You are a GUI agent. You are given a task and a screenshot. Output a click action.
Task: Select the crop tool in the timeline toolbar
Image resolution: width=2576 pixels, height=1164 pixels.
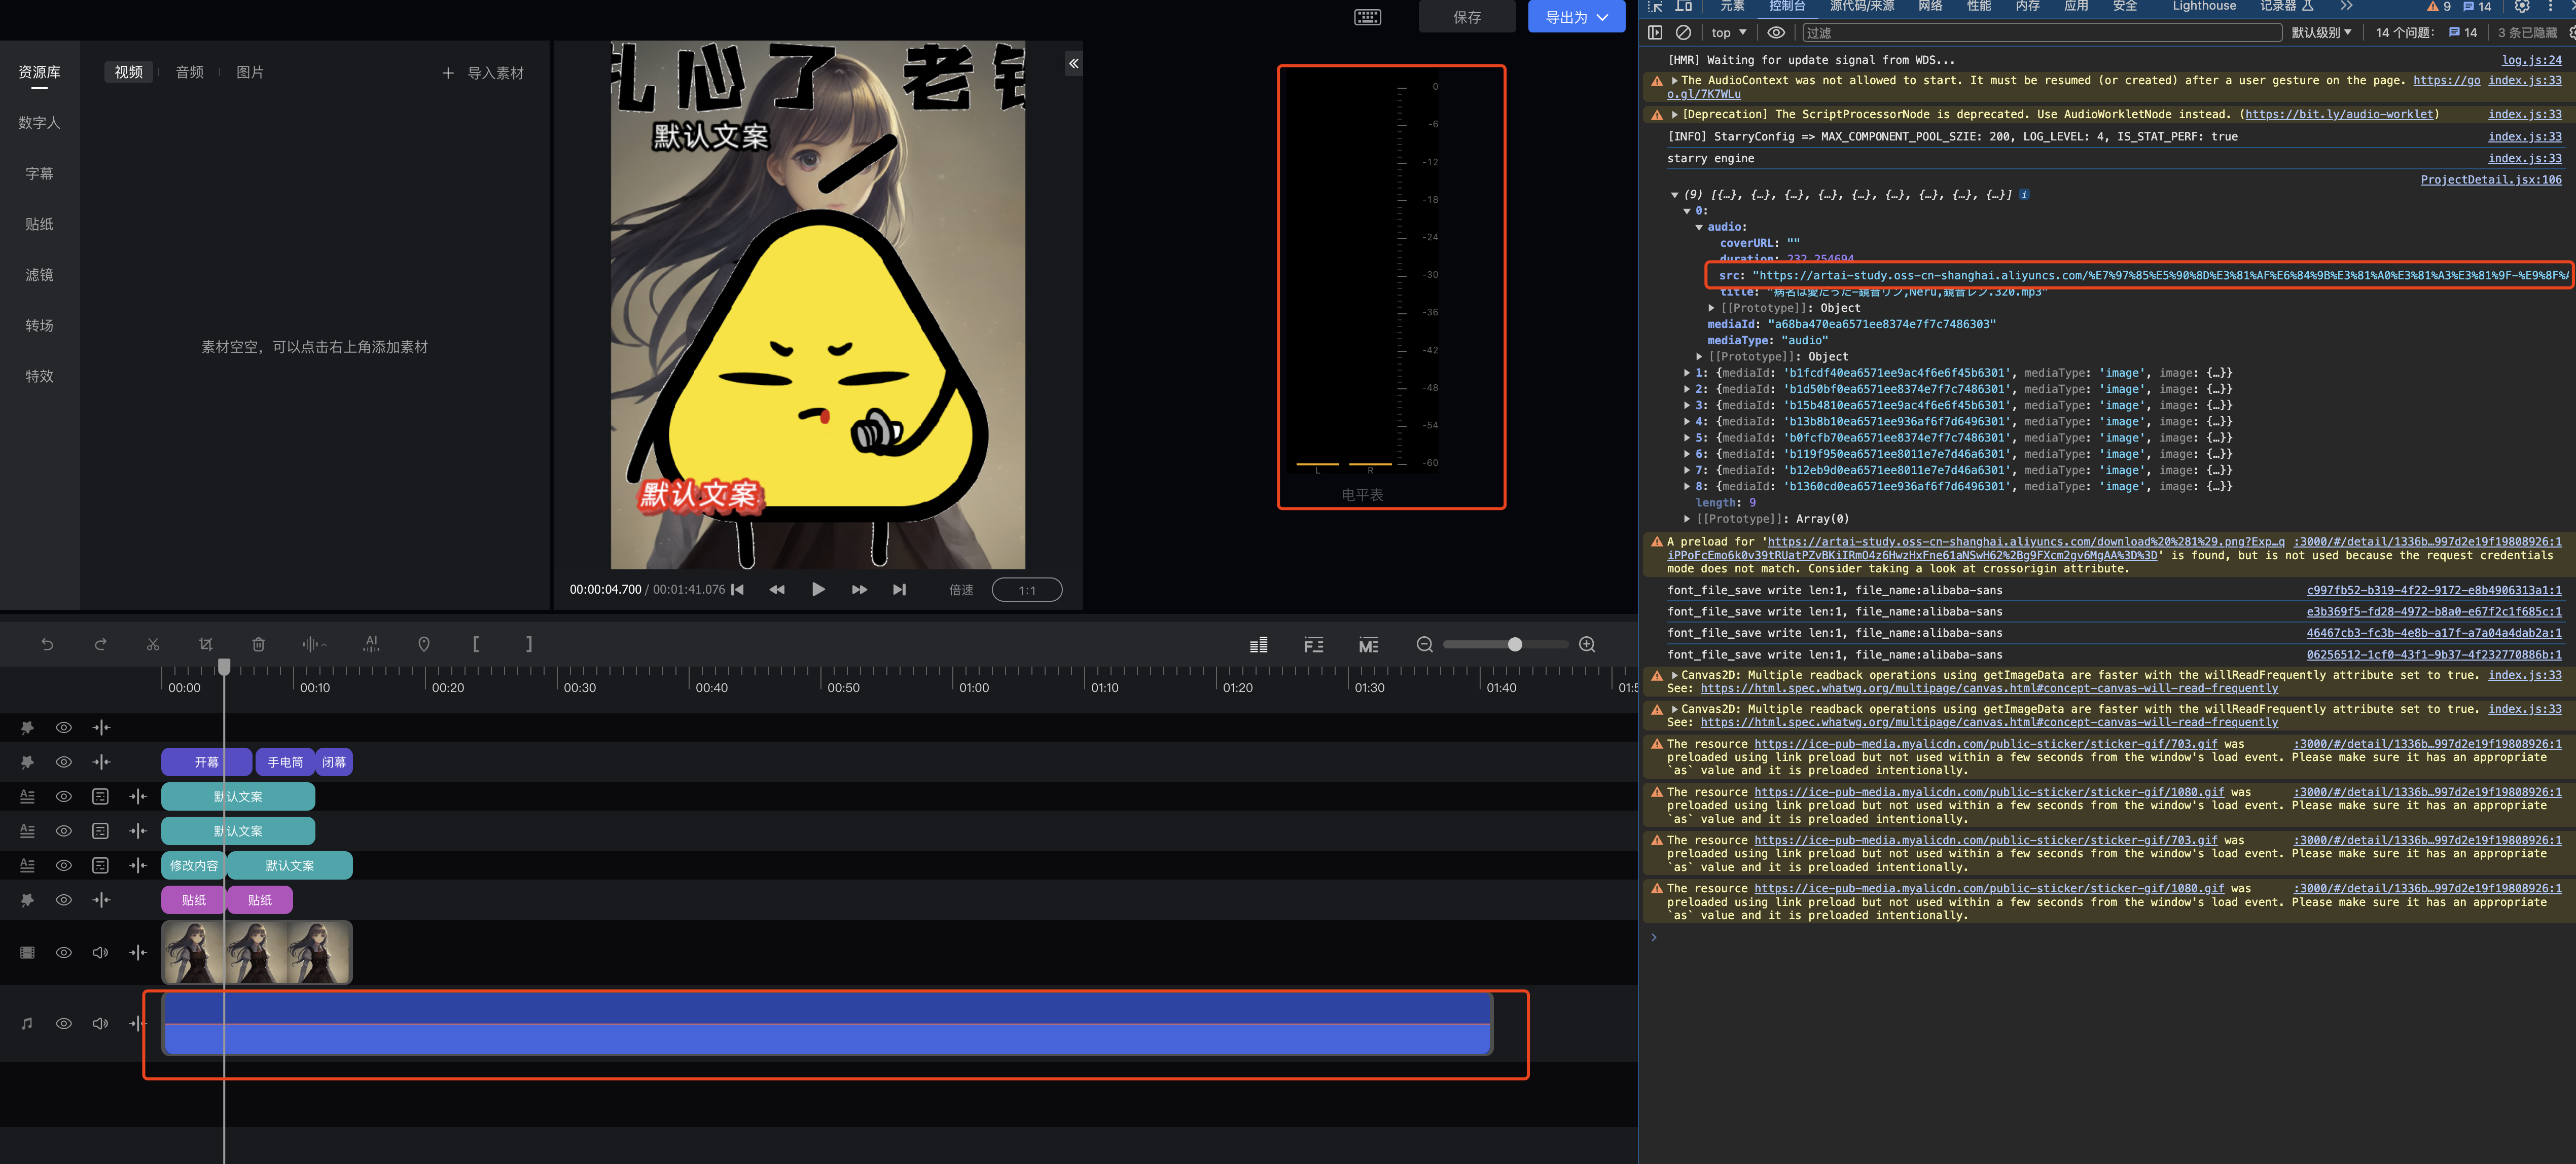[206, 645]
